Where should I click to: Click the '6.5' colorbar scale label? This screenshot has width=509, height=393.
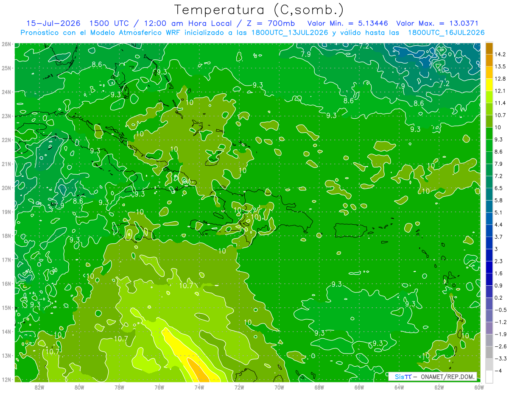coord(500,188)
